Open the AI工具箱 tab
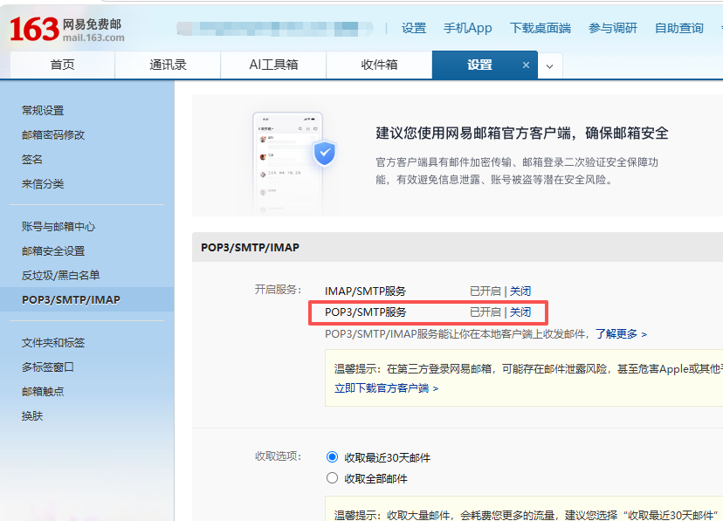Image resolution: width=723 pixels, height=521 pixels. [x=273, y=65]
